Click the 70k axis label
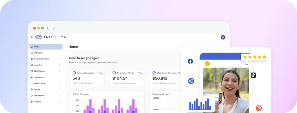 pos(77,100)
